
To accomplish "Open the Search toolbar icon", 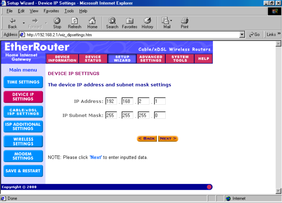I will pyautogui.click(x=112, y=21).
